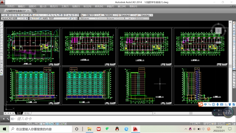Close the command line with X icon
Viewport: 236px width, 133px height.
coord(4,119)
